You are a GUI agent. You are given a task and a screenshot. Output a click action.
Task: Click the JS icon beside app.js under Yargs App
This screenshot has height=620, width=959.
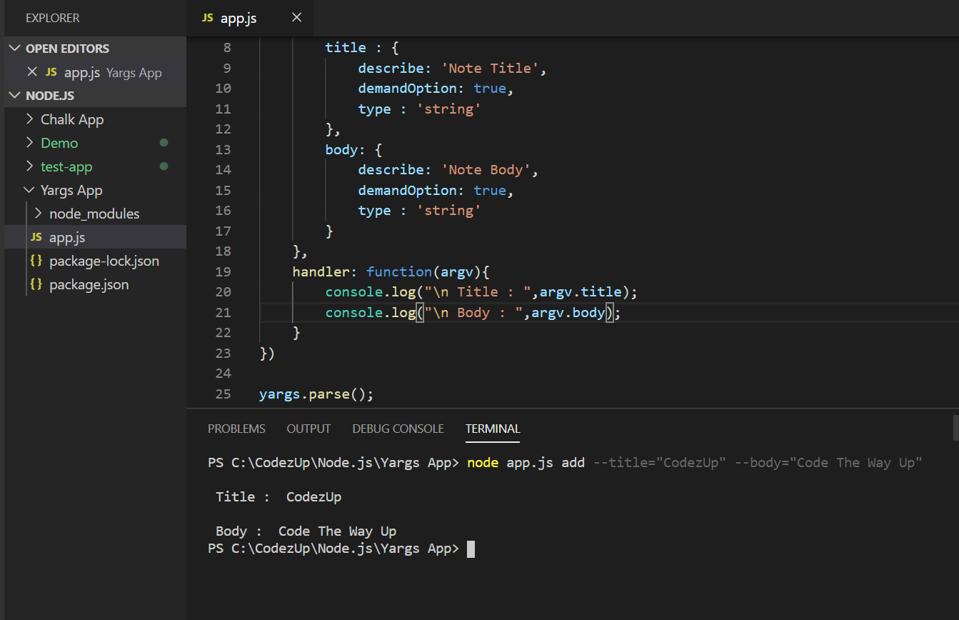(36, 236)
